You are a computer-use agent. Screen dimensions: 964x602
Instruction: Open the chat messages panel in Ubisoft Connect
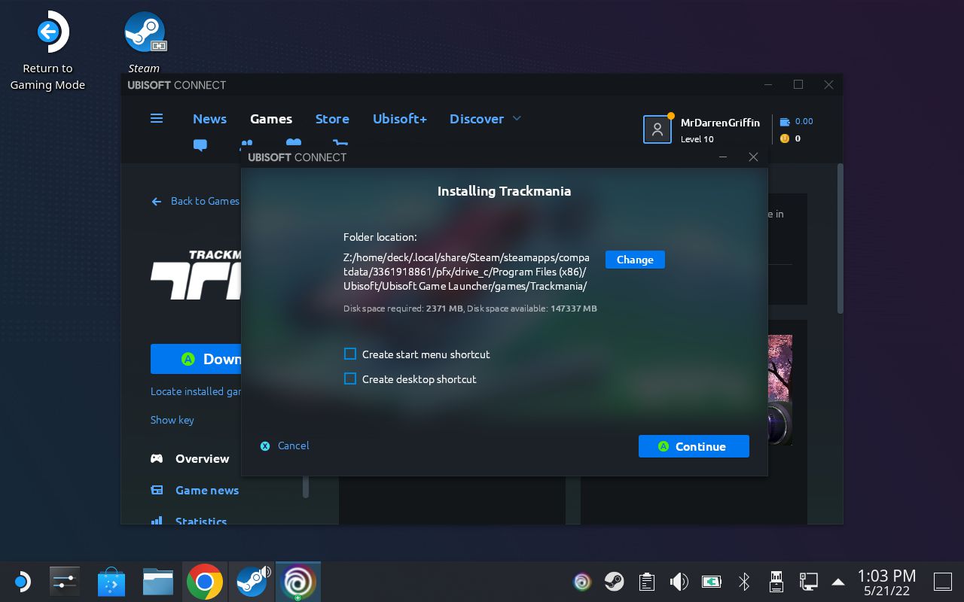pos(200,145)
